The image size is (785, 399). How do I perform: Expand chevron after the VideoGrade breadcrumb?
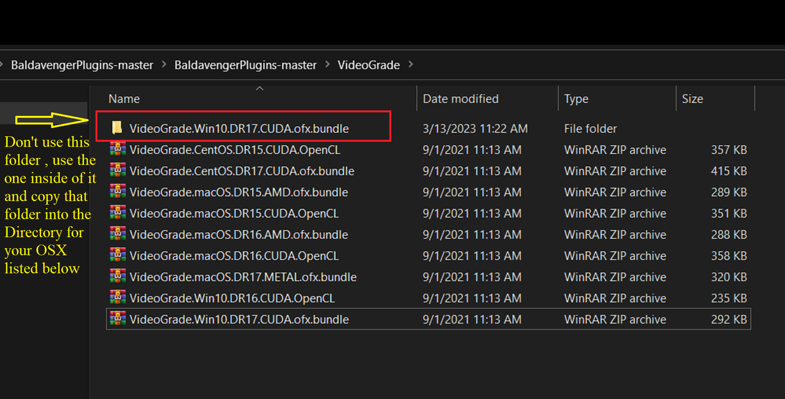point(410,64)
